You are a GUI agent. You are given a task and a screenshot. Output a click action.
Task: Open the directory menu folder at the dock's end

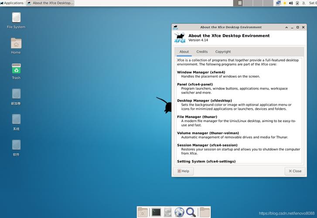[205, 212]
